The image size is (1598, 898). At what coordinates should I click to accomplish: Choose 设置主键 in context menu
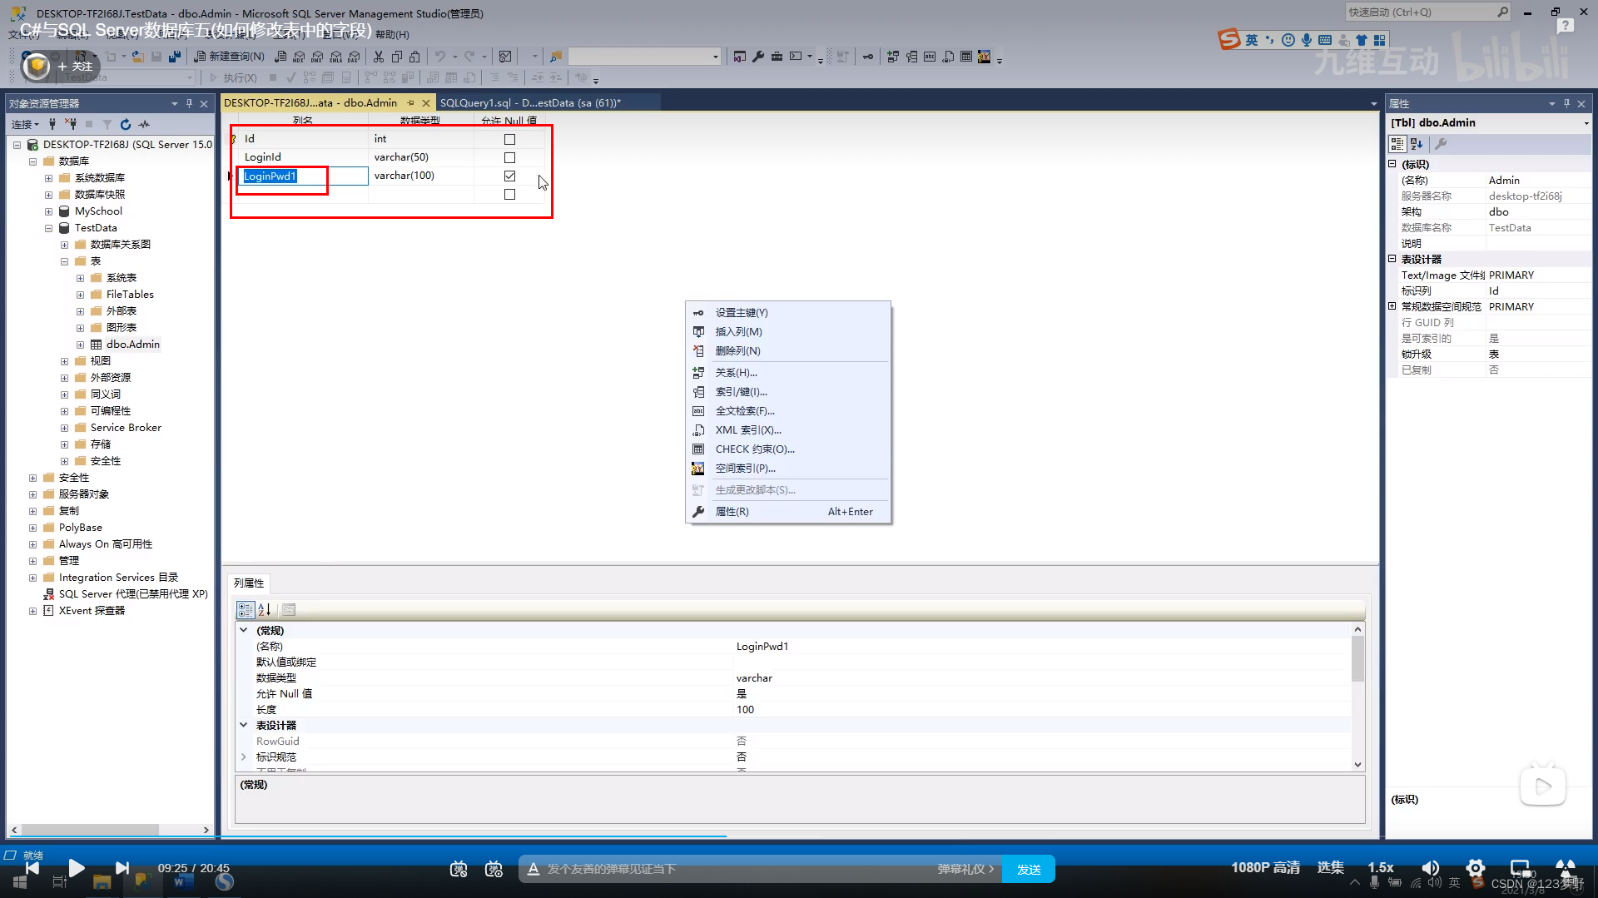pyautogui.click(x=787, y=313)
